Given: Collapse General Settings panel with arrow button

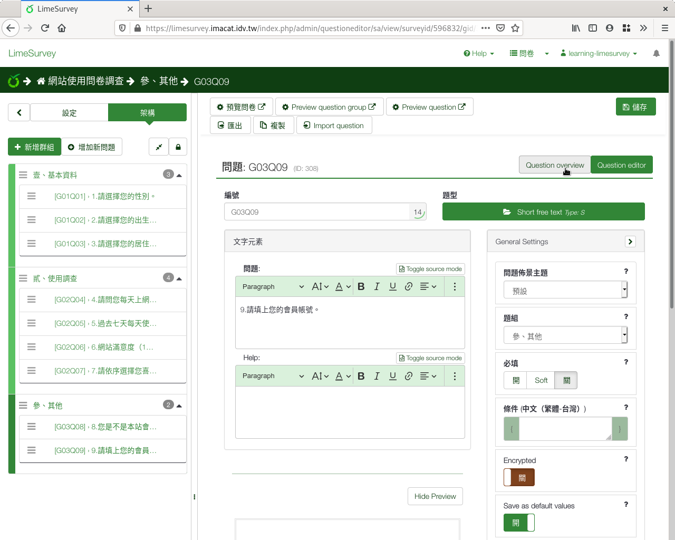Looking at the screenshot, I should tap(630, 242).
